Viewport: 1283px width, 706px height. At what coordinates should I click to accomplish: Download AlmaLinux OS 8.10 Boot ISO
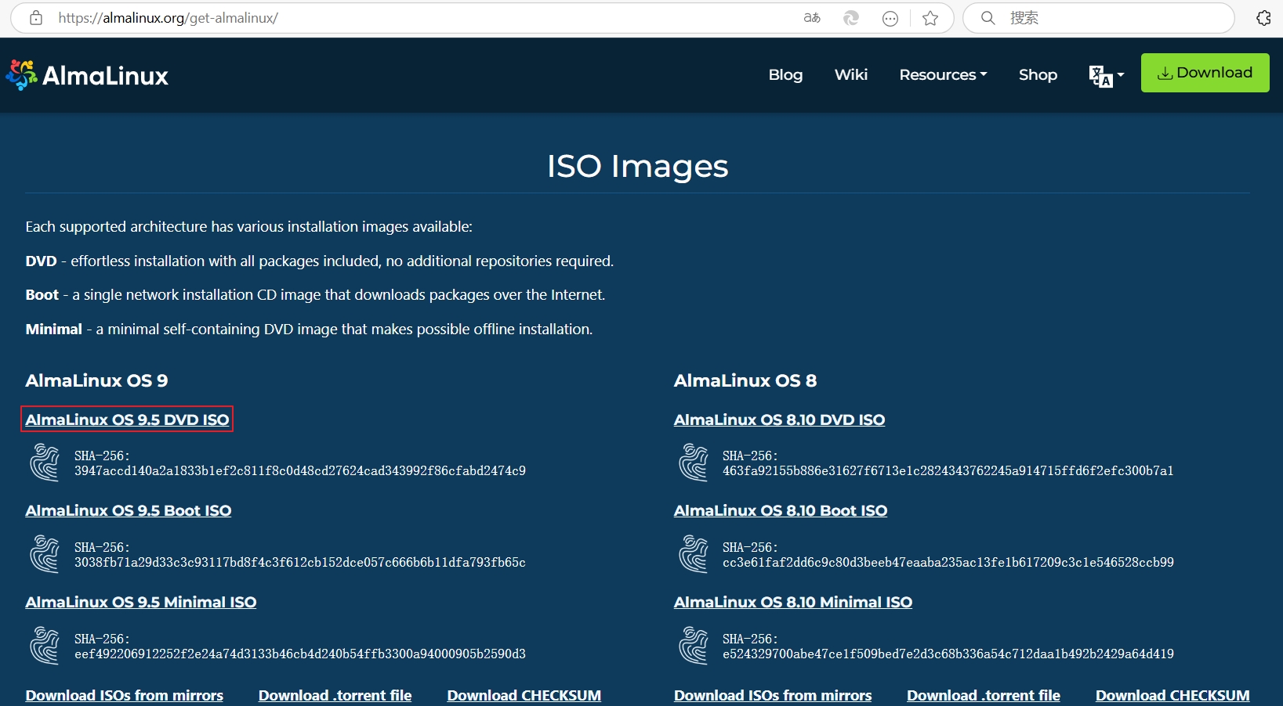(x=781, y=510)
